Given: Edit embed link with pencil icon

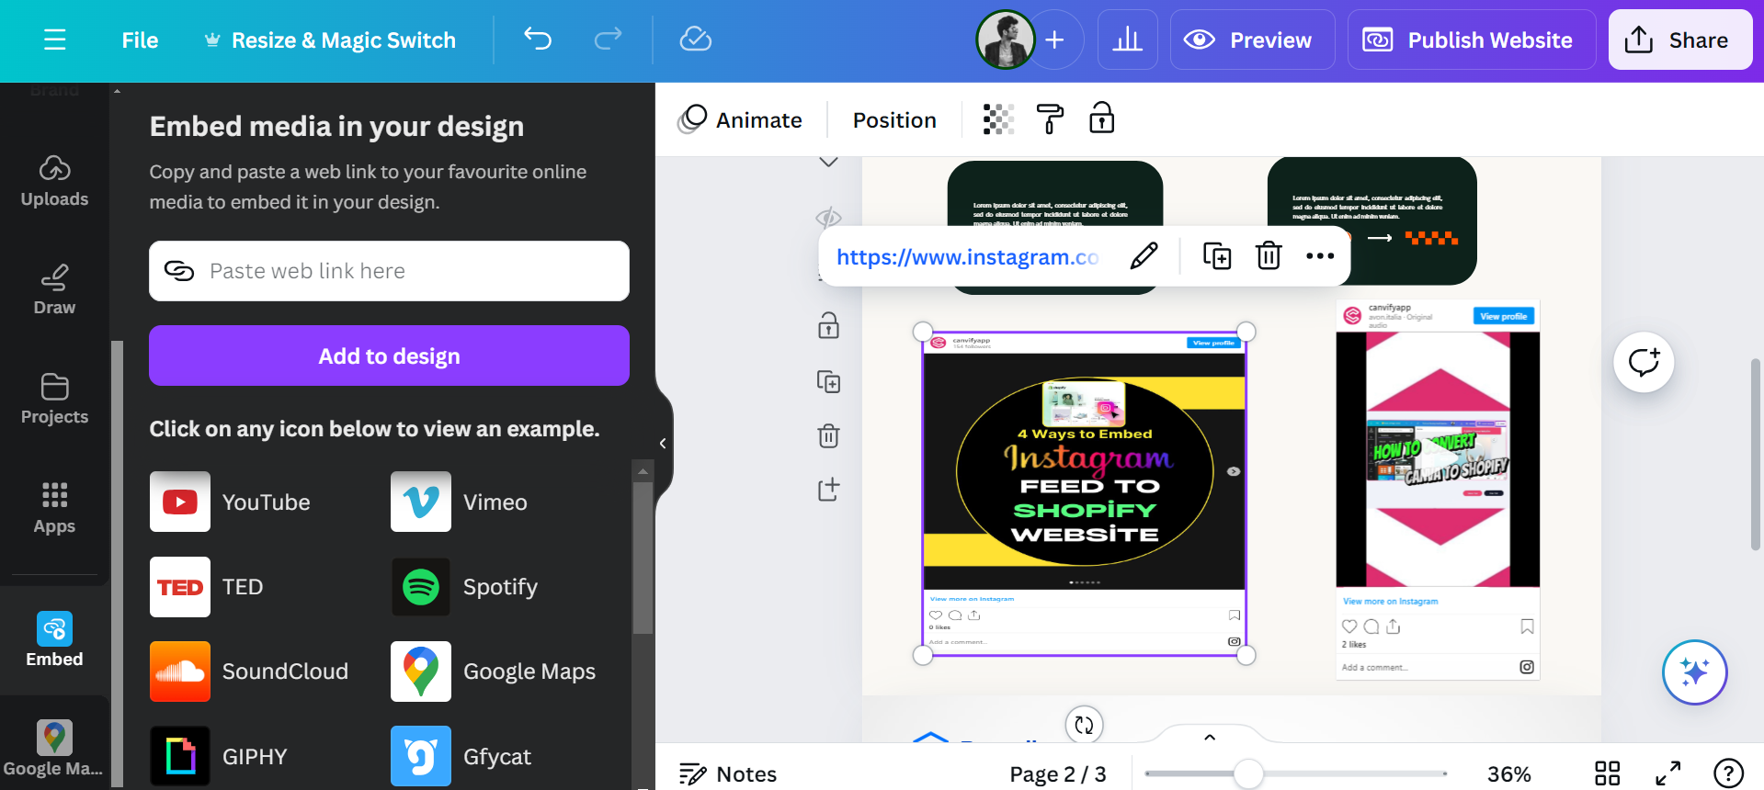Looking at the screenshot, I should click(1144, 256).
